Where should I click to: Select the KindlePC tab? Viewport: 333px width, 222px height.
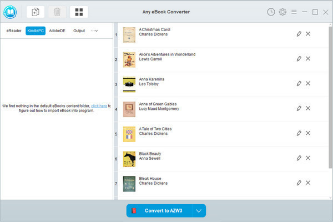click(36, 31)
